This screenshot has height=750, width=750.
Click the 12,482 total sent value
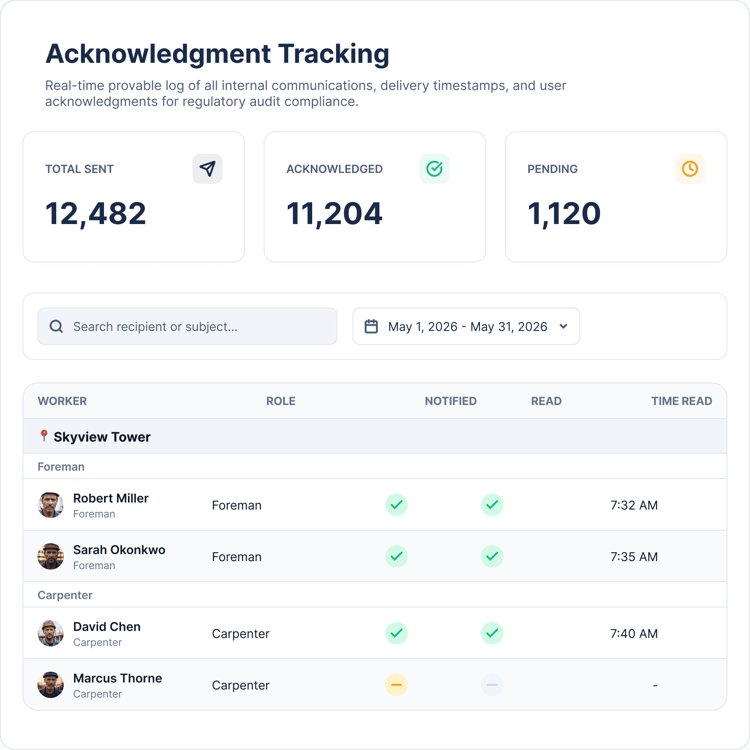click(96, 214)
